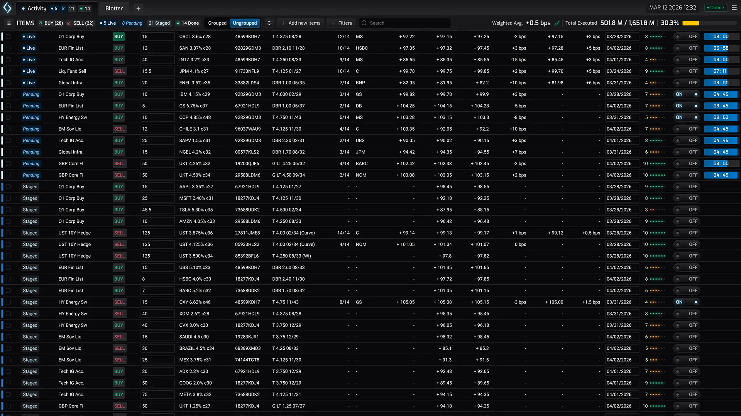Click identifier '74144TGT8' on MEX row
Screen dimensions: 741x416
click(x=247, y=360)
